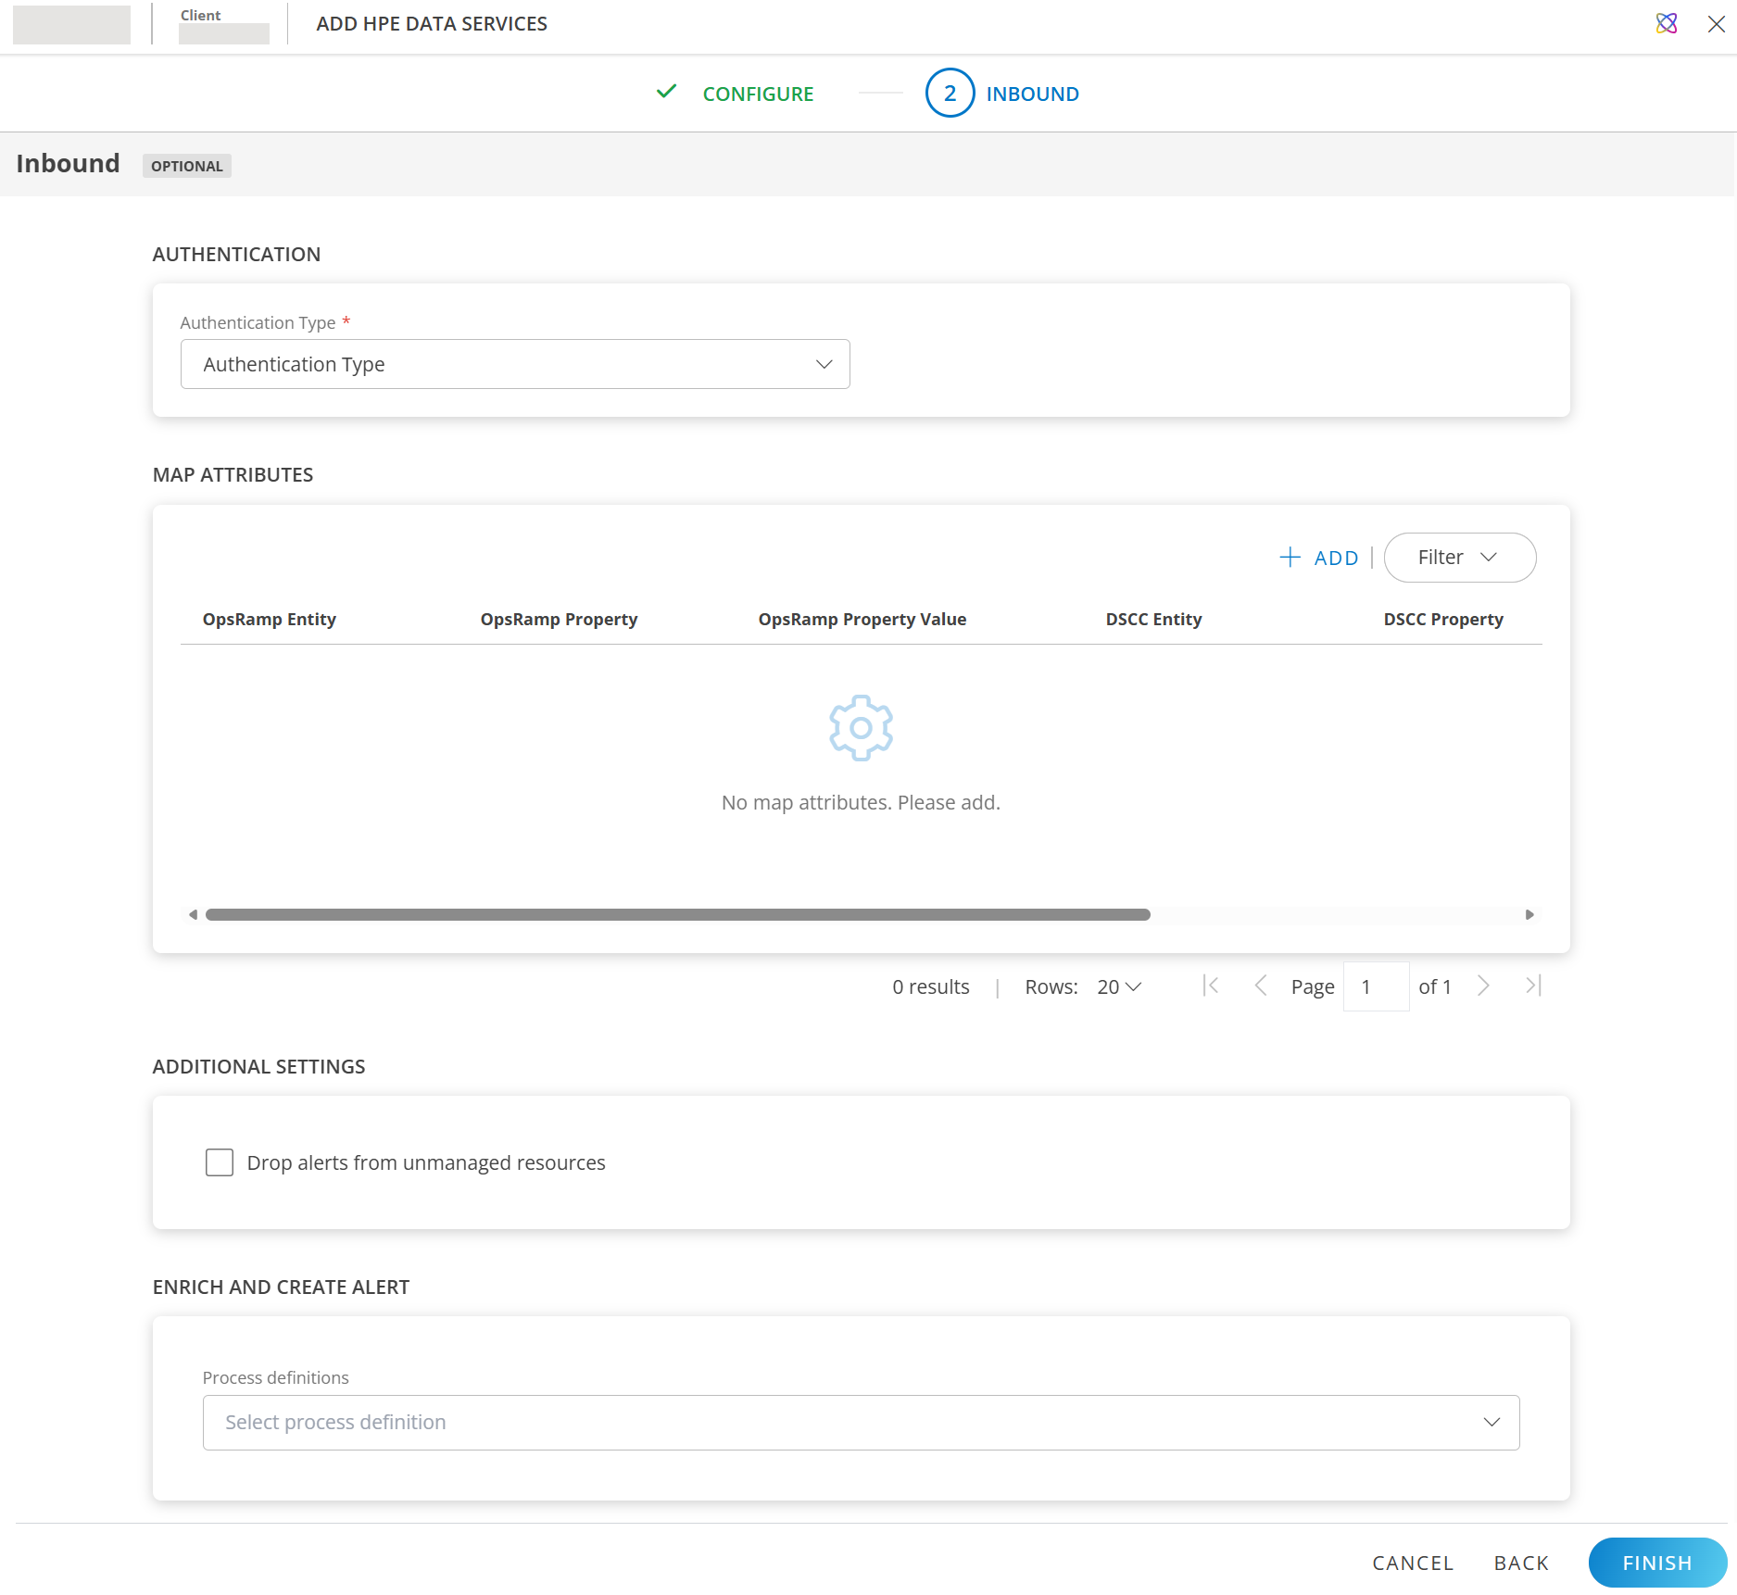Viewport: 1737px width, 1595px height.
Task: Open the Select process definition dropdown
Action: (860, 1422)
